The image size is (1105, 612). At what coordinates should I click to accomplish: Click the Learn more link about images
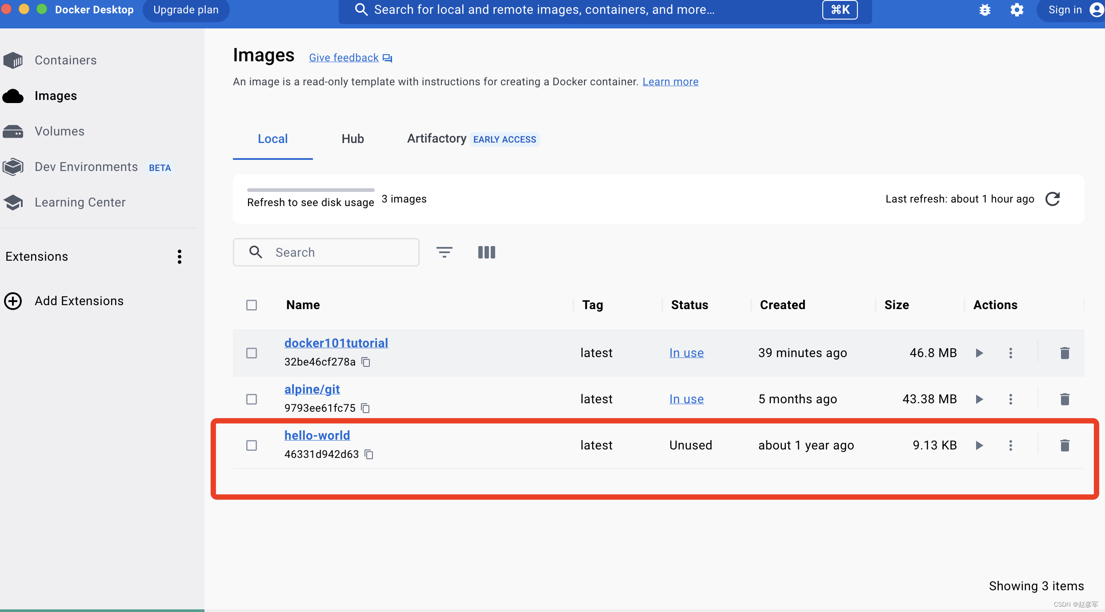tap(669, 81)
